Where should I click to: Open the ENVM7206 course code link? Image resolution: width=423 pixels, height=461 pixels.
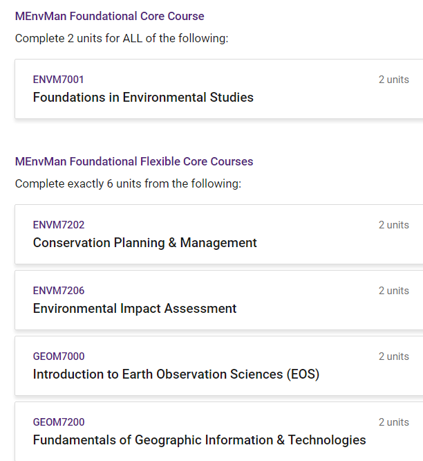[x=58, y=291]
